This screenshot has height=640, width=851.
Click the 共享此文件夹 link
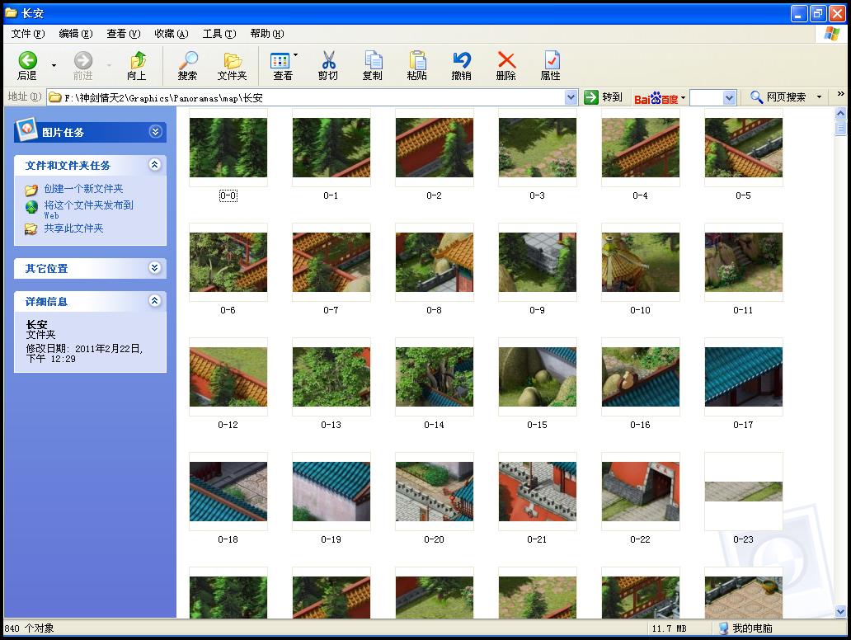tap(74, 228)
